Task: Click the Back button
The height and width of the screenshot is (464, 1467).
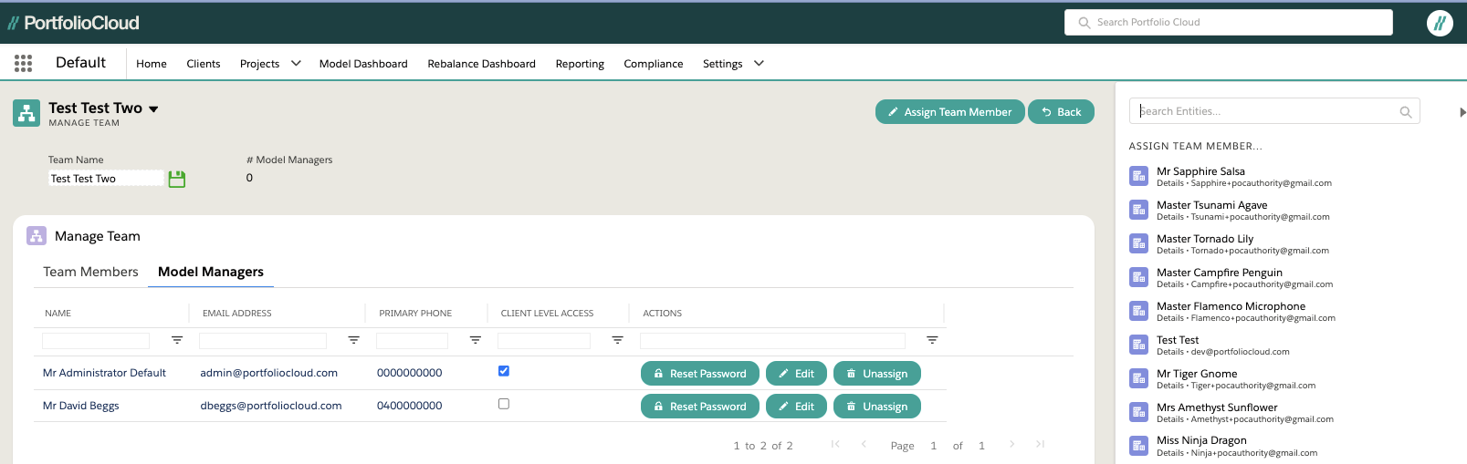Action: tap(1061, 112)
